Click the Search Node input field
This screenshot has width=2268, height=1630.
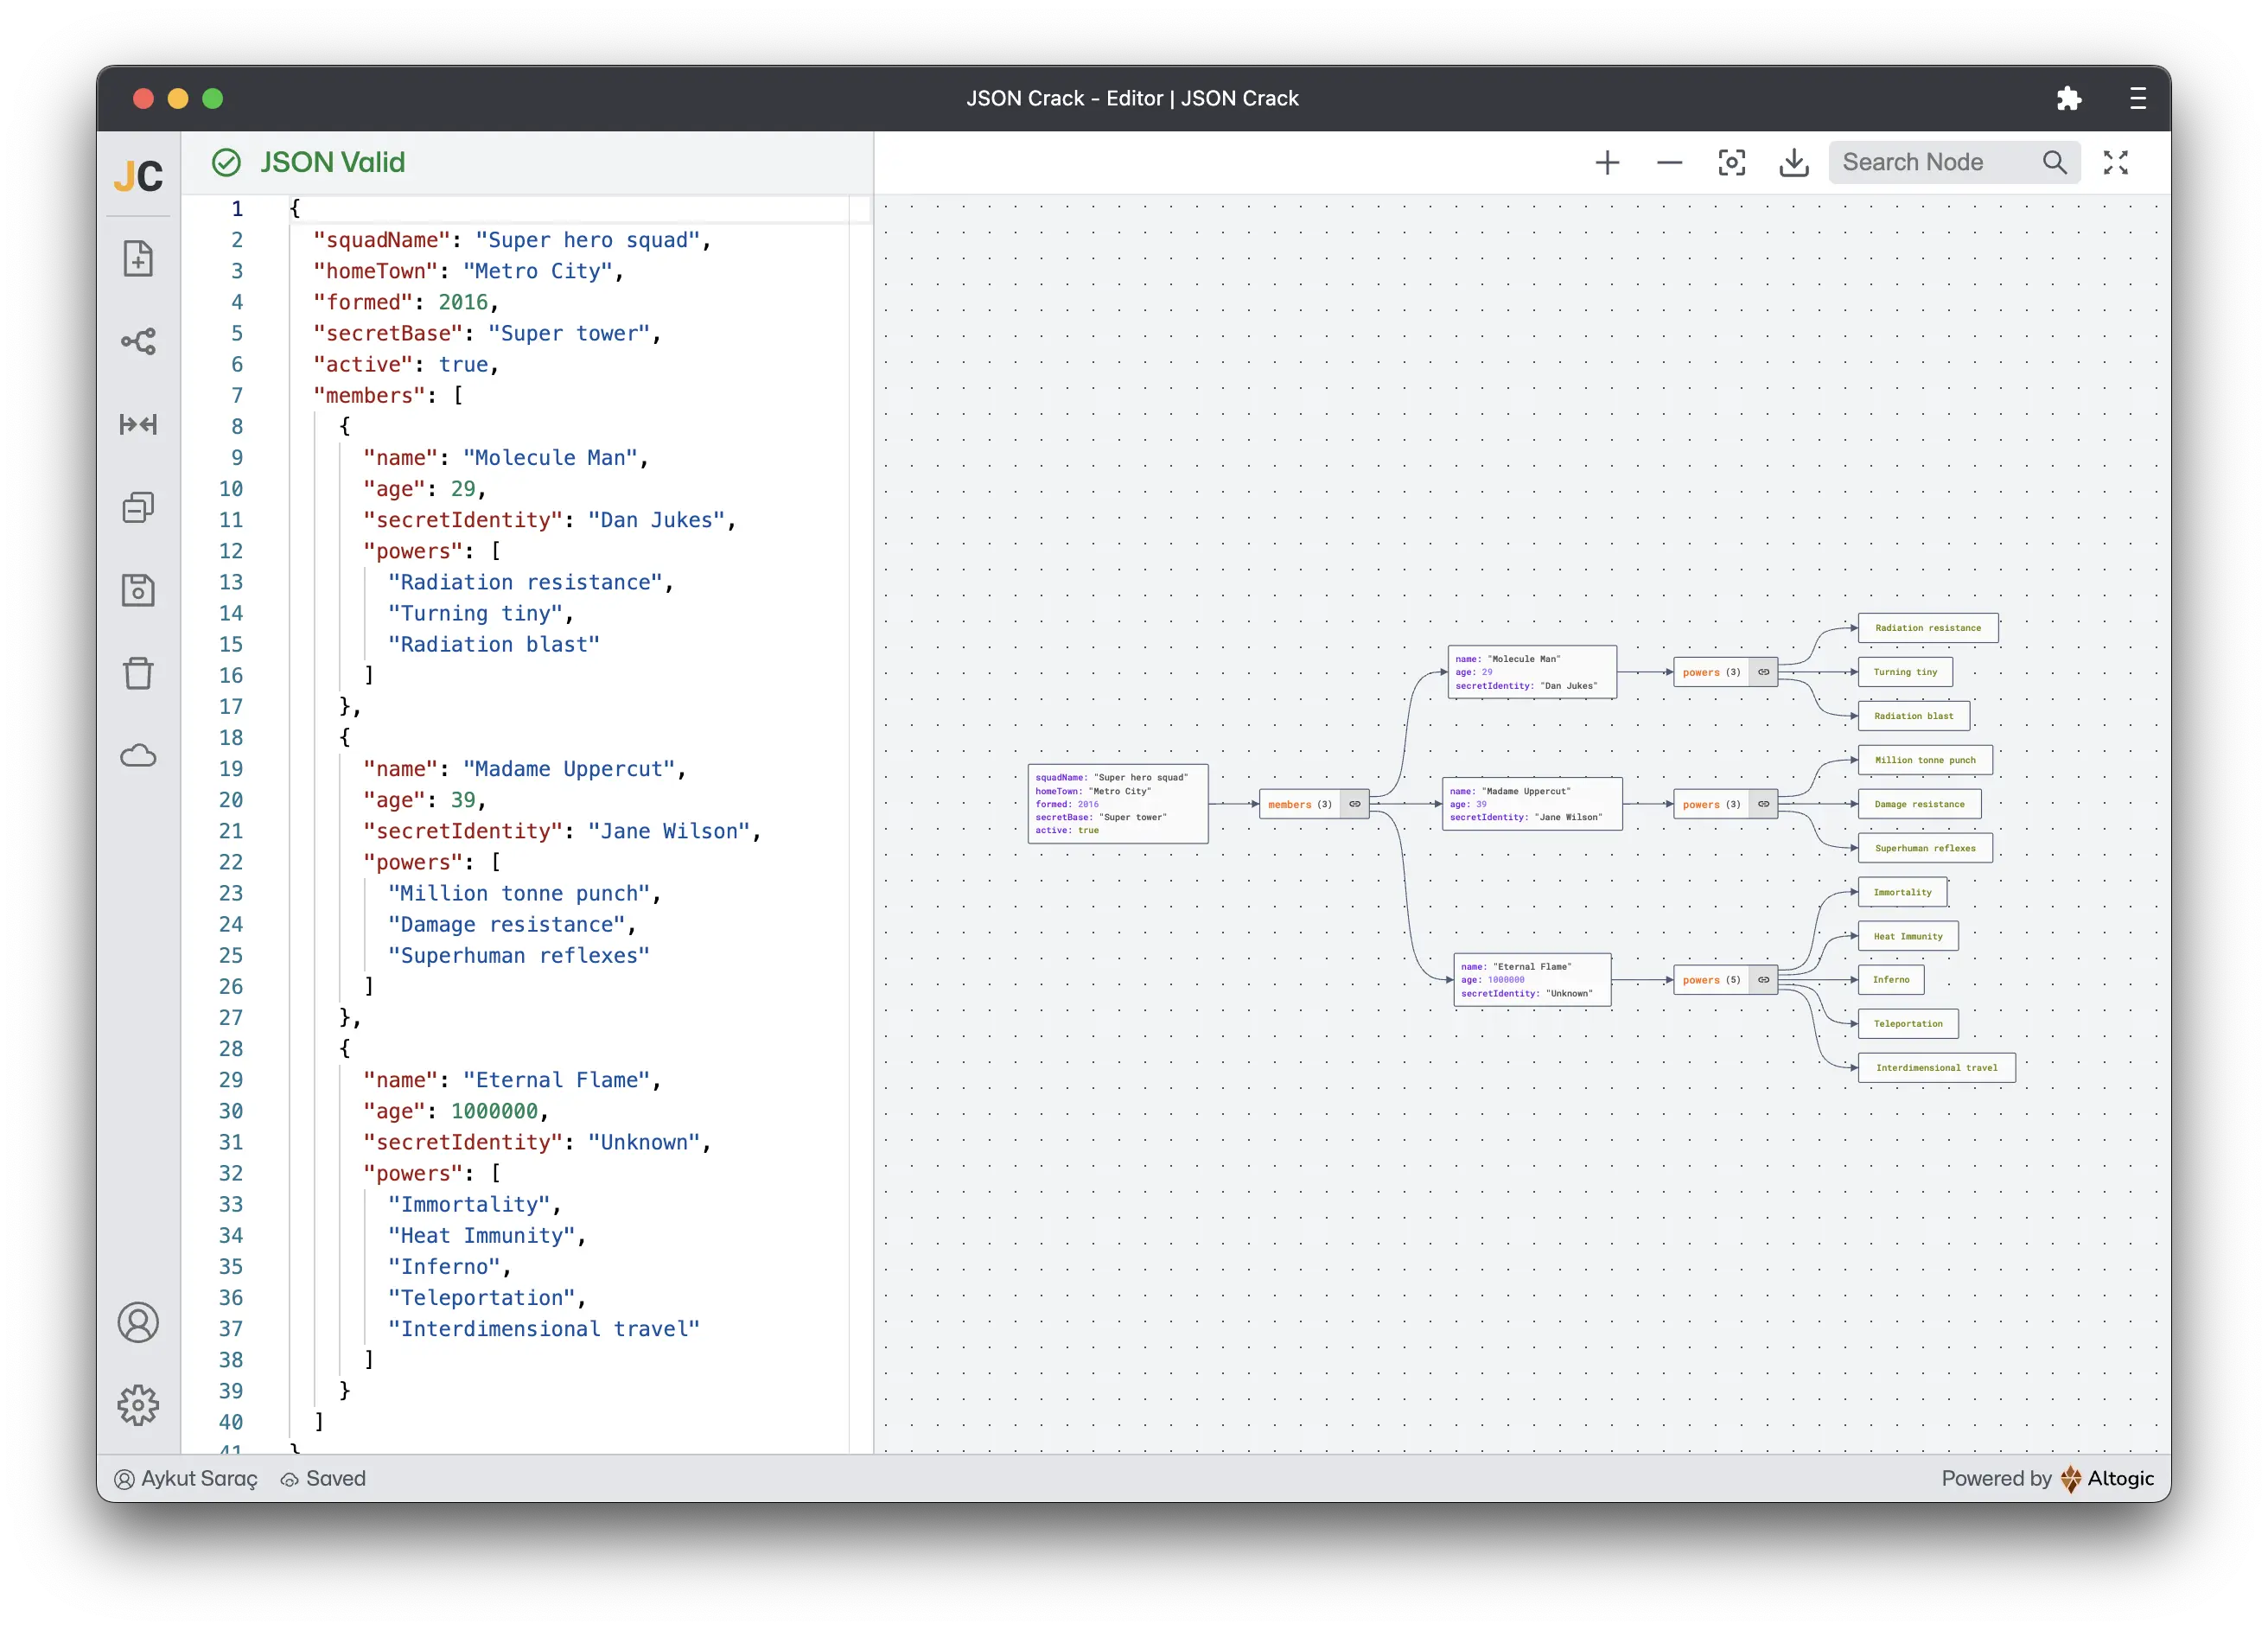(1930, 163)
